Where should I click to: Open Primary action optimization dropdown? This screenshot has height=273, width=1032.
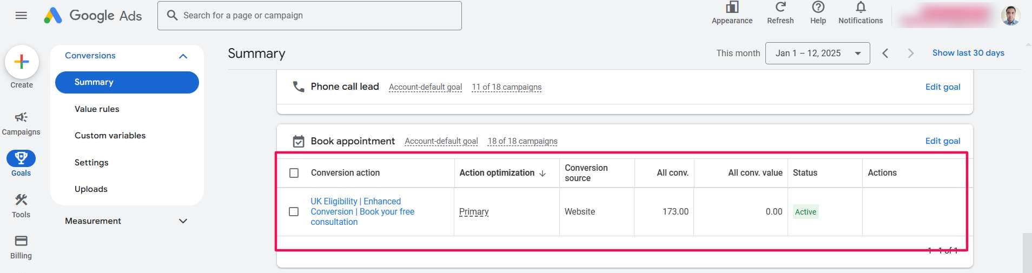[474, 211]
